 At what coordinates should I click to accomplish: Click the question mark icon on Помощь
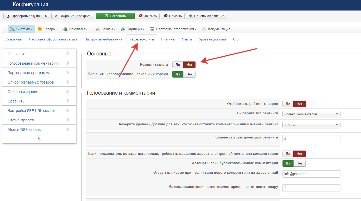point(166,16)
